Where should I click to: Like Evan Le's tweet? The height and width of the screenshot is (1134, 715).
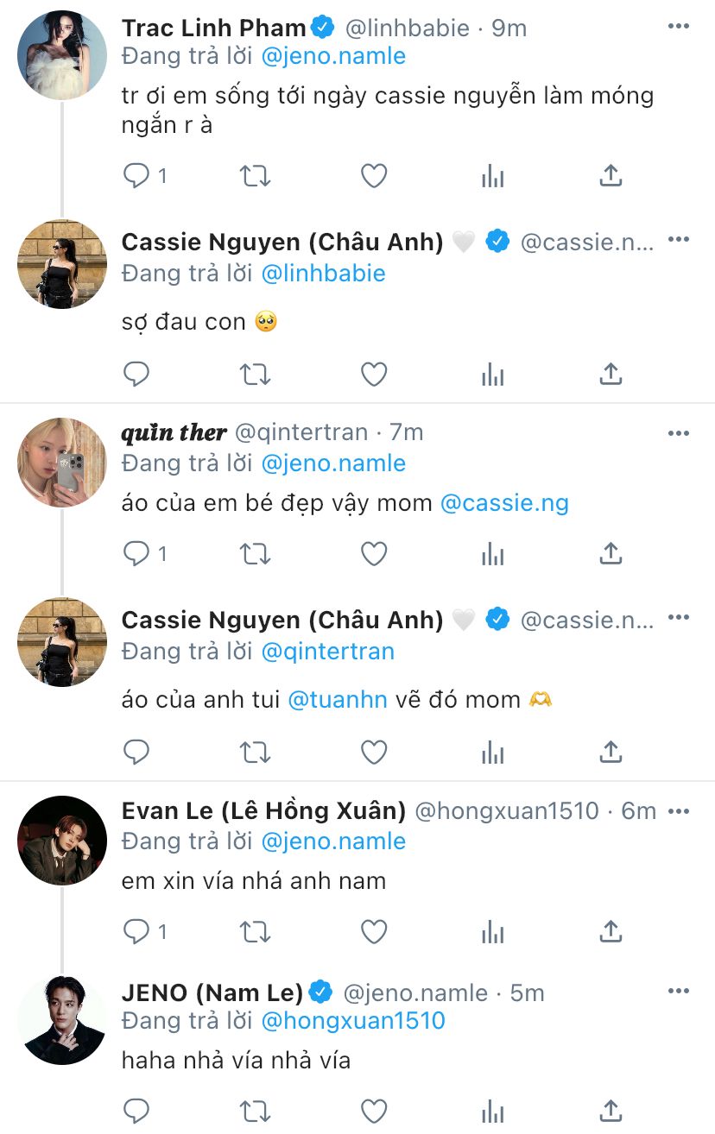click(x=373, y=932)
